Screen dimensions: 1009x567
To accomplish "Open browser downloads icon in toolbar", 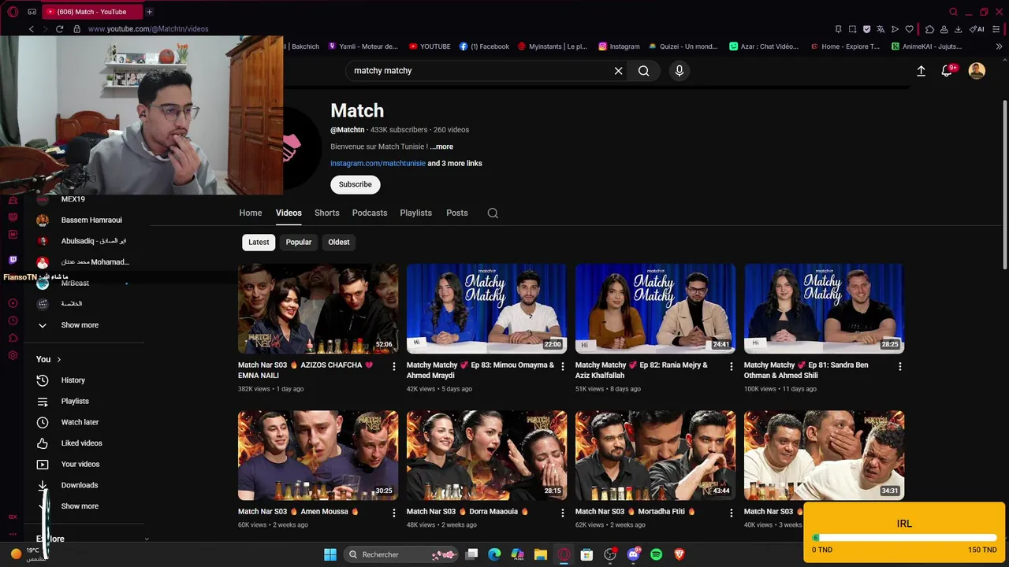I will click(x=958, y=29).
